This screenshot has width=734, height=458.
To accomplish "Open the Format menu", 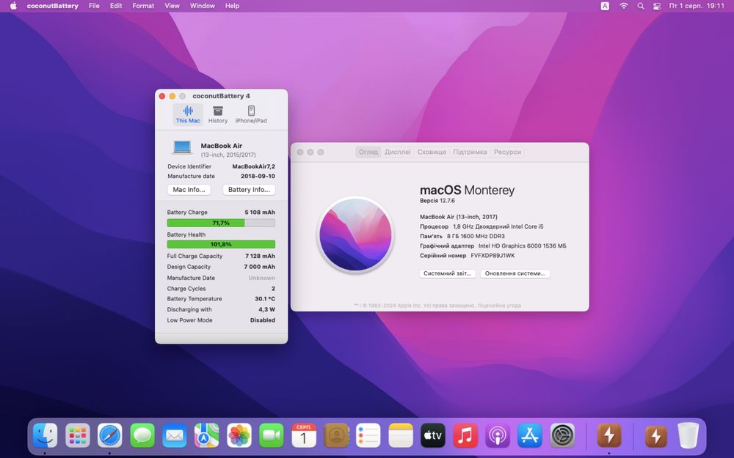I will point(143,6).
